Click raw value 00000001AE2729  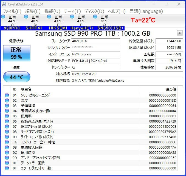(x=162, y=121)
